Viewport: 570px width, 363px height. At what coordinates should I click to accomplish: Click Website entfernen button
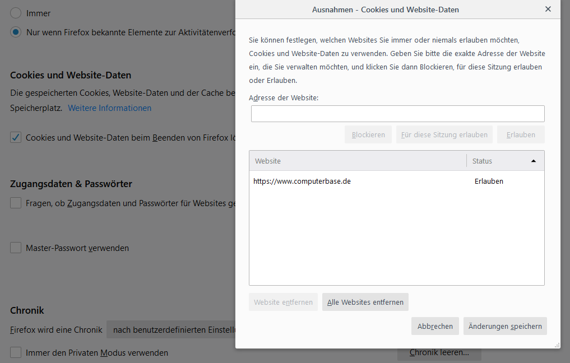(283, 302)
